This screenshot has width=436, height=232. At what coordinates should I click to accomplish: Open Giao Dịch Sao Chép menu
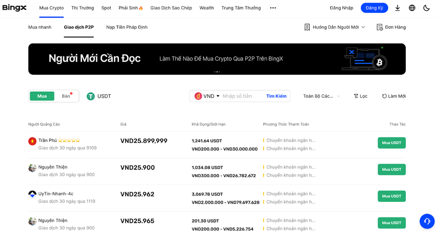pos(171,8)
